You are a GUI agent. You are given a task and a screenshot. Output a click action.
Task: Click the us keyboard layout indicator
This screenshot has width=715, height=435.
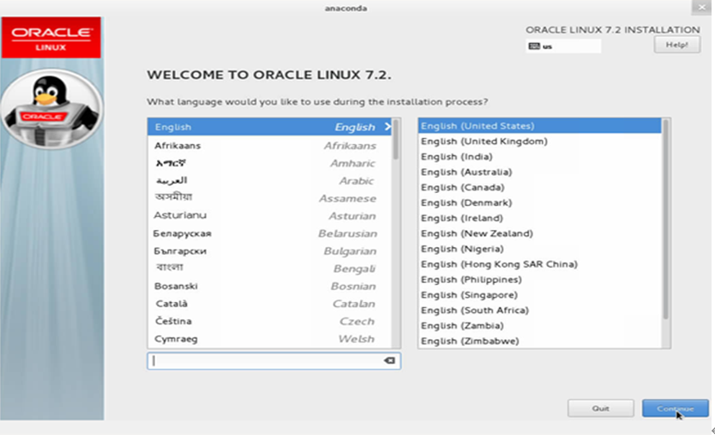click(x=563, y=46)
